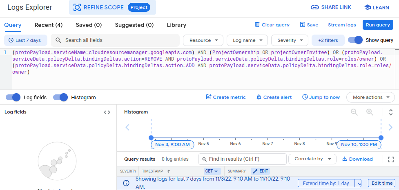Click Create alert

[x=274, y=97]
